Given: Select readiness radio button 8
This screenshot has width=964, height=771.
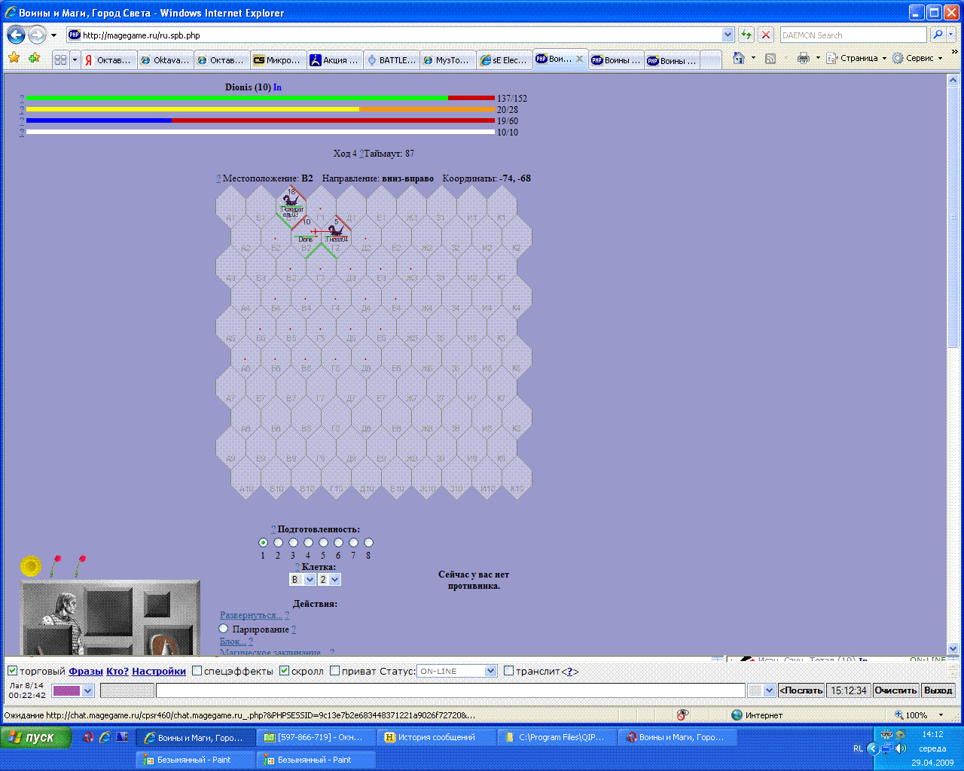Looking at the screenshot, I should (x=368, y=542).
